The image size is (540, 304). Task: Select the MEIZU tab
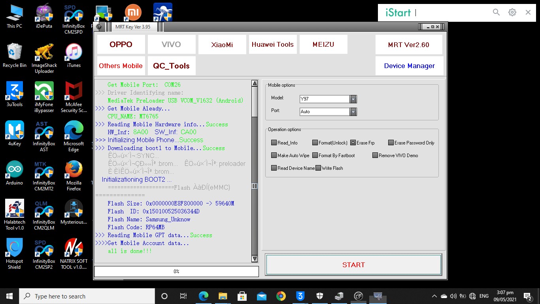point(323,44)
